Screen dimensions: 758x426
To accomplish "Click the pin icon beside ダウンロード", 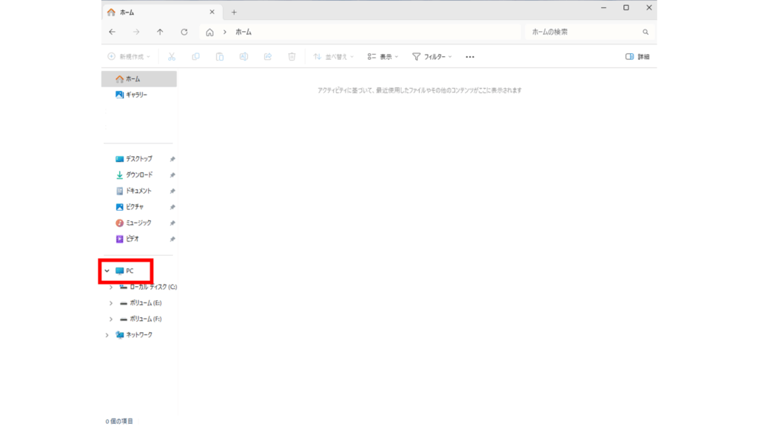I will point(172,175).
